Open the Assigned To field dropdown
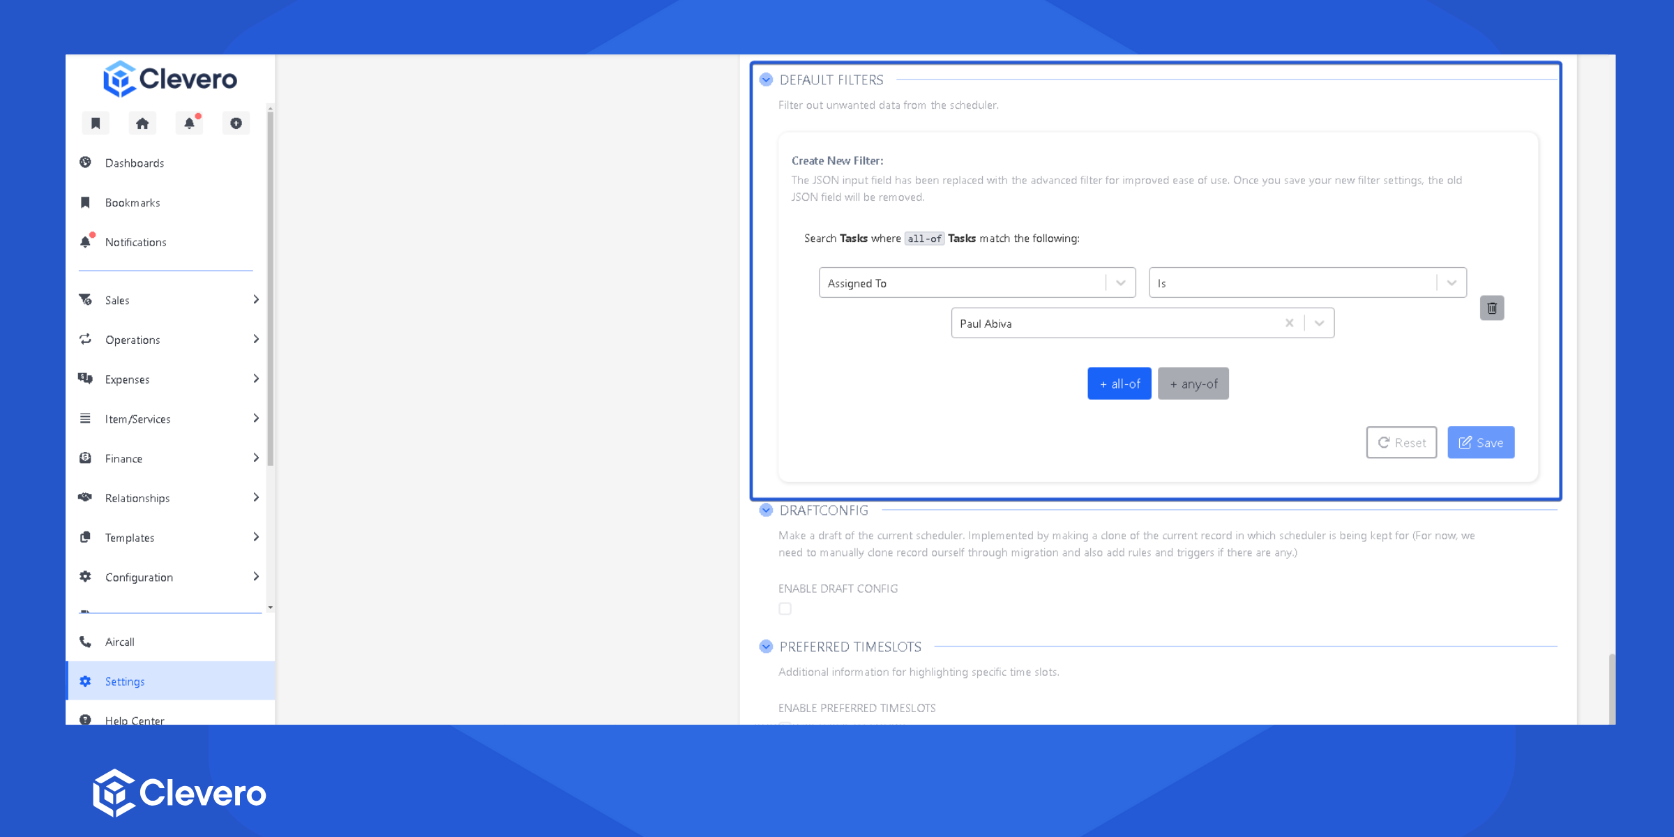 [x=976, y=283]
